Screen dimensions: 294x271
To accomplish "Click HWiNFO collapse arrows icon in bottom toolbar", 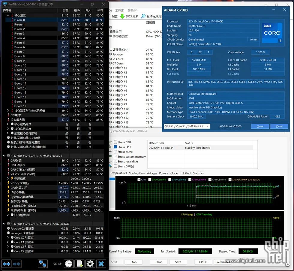I will click(x=17, y=264).
